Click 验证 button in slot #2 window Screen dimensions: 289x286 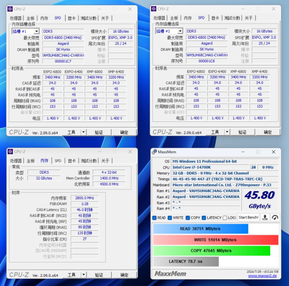pos(242,132)
